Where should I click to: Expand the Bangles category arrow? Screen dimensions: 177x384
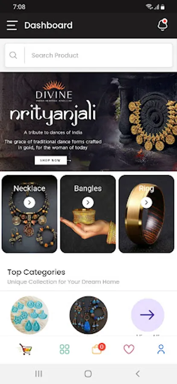click(x=88, y=203)
